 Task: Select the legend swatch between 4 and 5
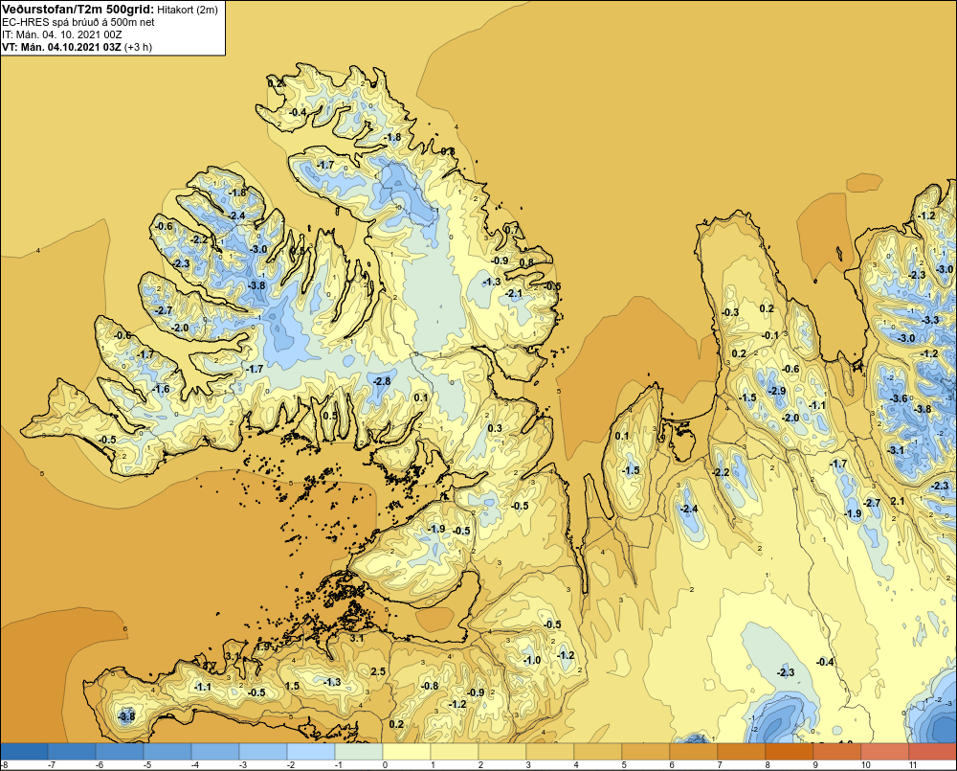pyautogui.click(x=598, y=752)
